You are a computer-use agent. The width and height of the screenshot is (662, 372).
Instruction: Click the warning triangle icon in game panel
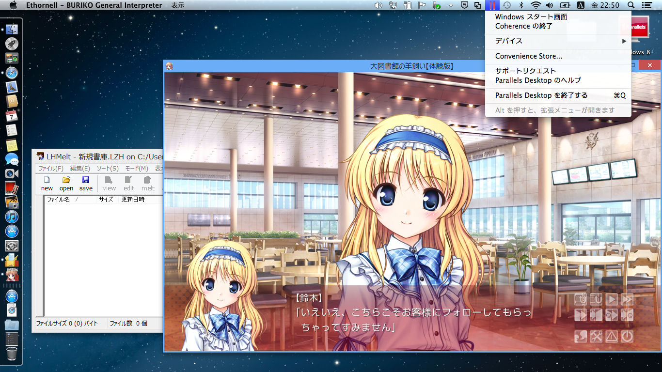tap(612, 336)
